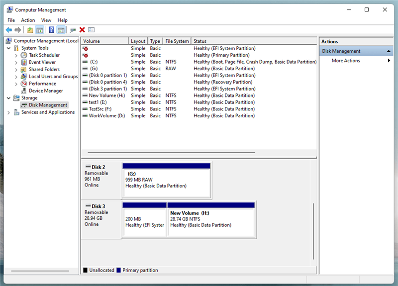Select New Volume (H:) in volume list

pos(199,95)
